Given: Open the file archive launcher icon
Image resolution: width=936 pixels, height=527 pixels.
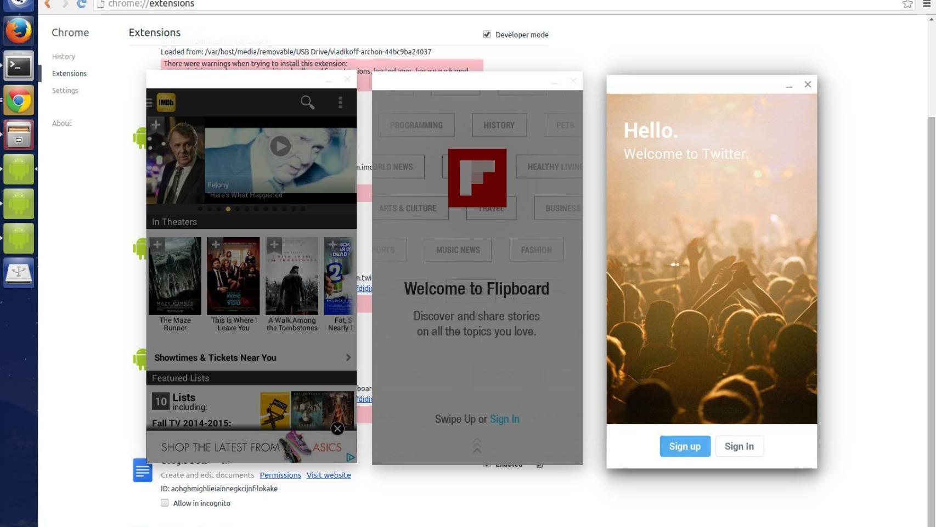Looking at the screenshot, I should [x=19, y=135].
